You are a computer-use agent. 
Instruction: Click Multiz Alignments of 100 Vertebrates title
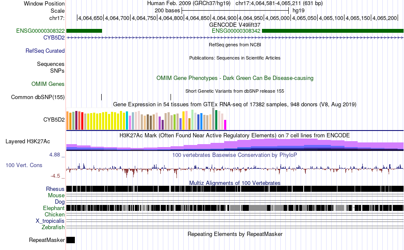coord(235,183)
